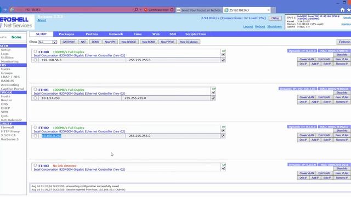Select the ETH00 interface radio button
351x197 pixels.
[x=35, y=51]
